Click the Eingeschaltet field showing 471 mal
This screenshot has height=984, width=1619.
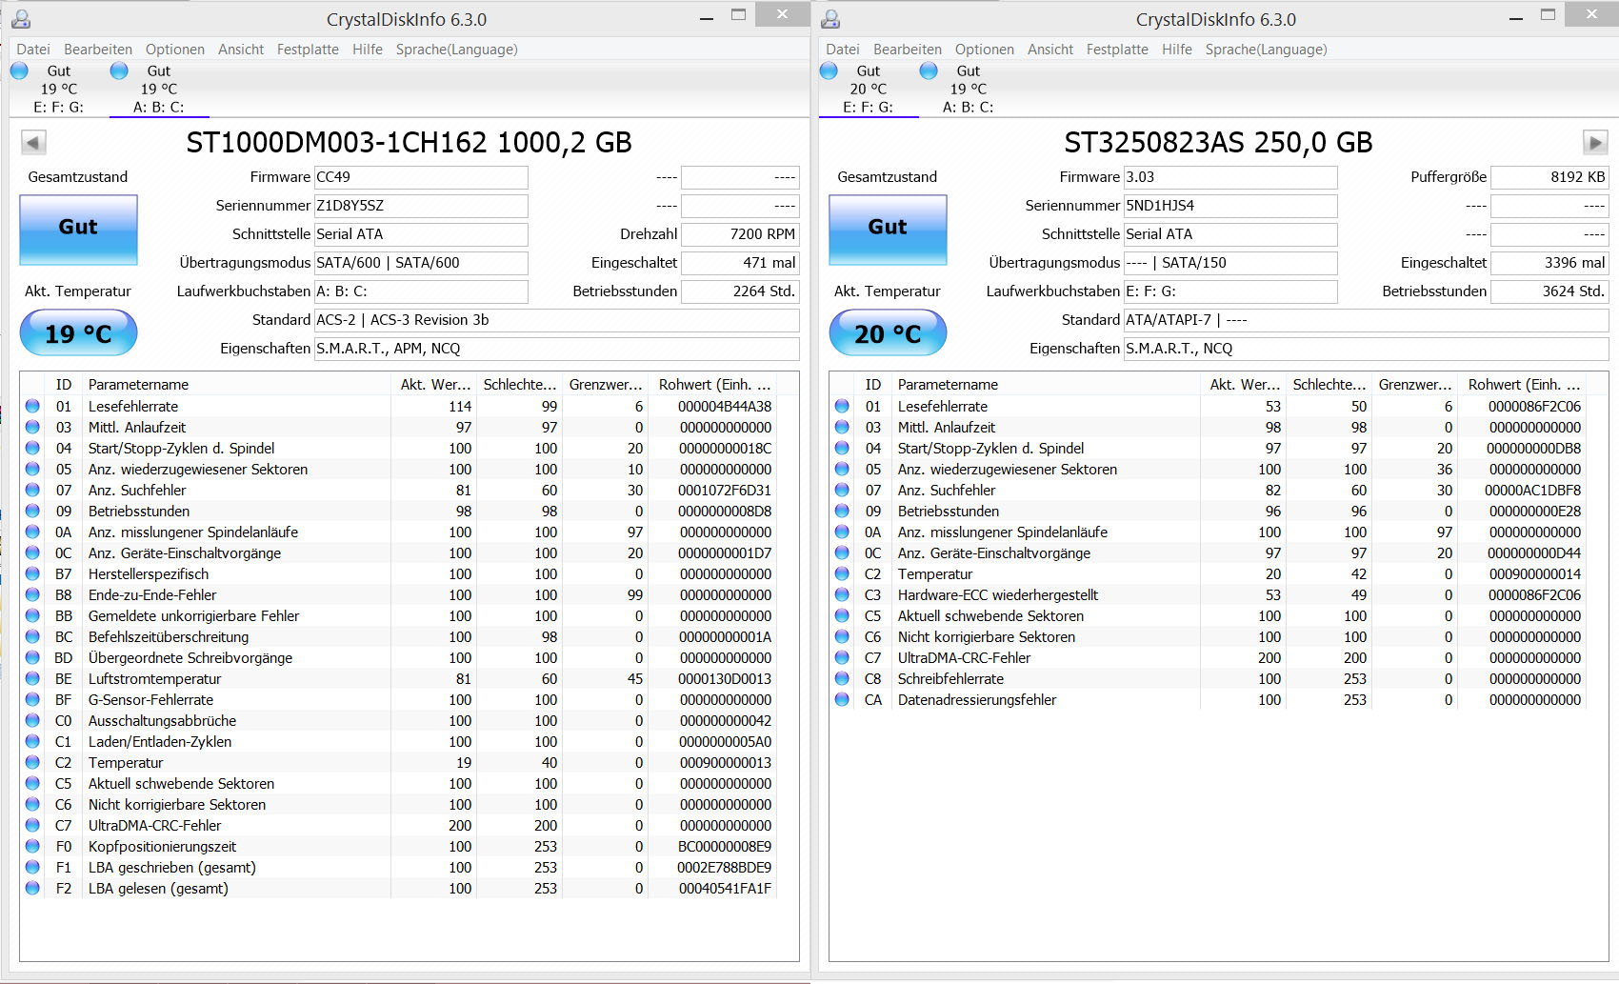point(740,263)
